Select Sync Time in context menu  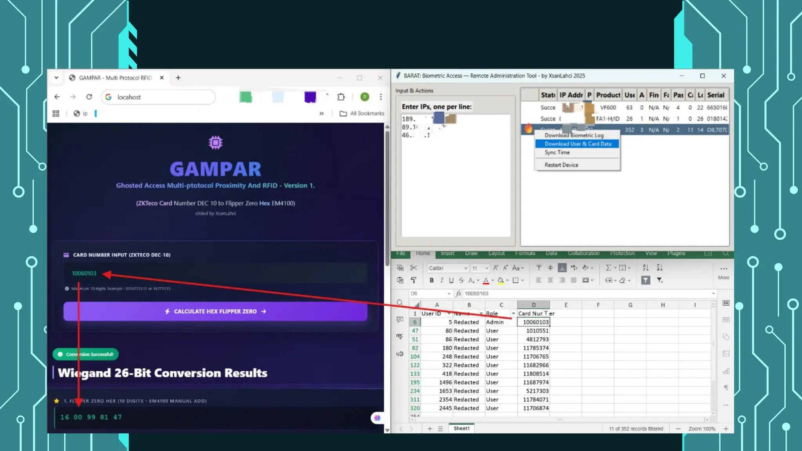[557, 153]
